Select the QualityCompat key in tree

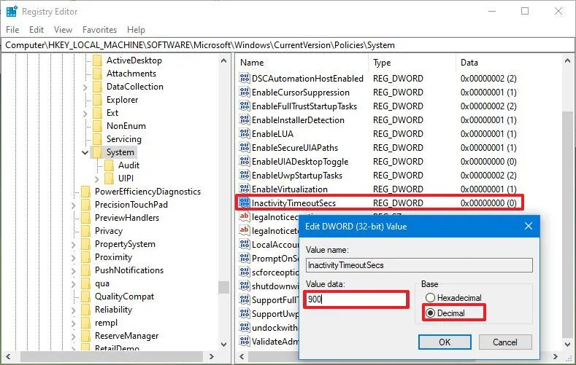[x=125, y=297]
